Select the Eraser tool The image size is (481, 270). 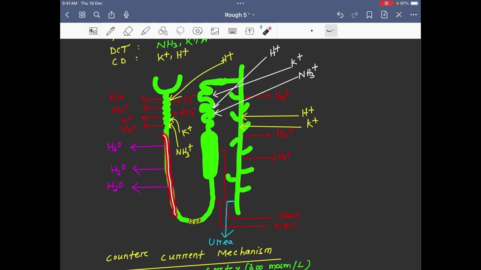(x=128, y=31)
